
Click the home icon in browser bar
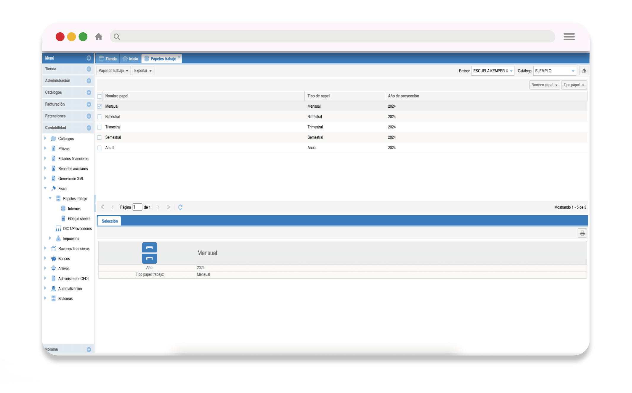tap(99, 37)
